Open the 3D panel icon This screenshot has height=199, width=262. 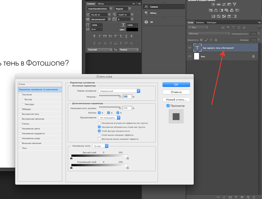click(x=146, y=22)
